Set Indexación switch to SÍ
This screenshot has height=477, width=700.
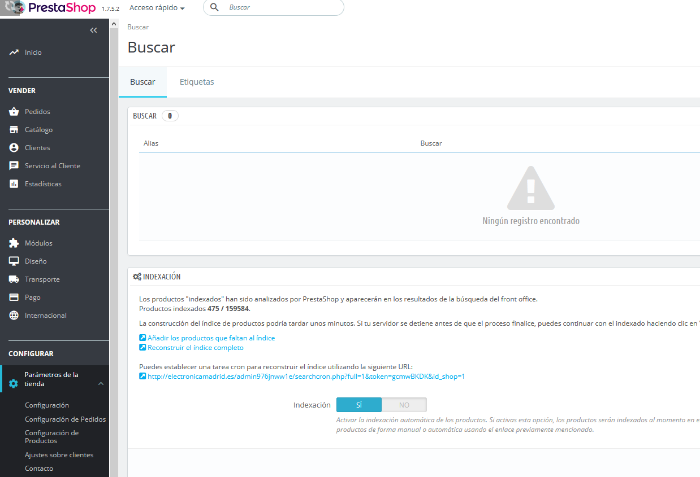click(x=359, y=405)
